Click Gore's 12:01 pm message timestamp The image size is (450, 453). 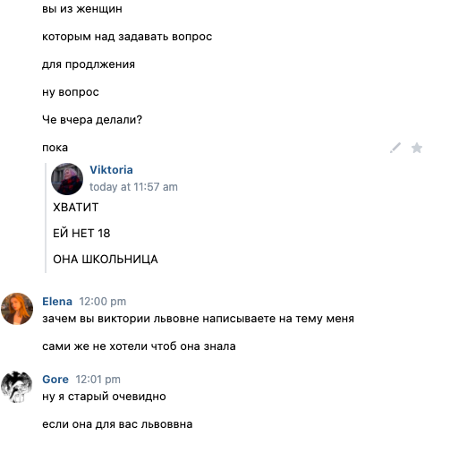pos(98,380)
